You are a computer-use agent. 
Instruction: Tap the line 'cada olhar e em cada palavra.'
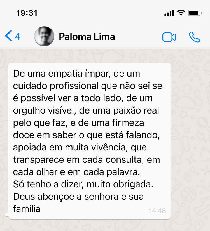76,172
